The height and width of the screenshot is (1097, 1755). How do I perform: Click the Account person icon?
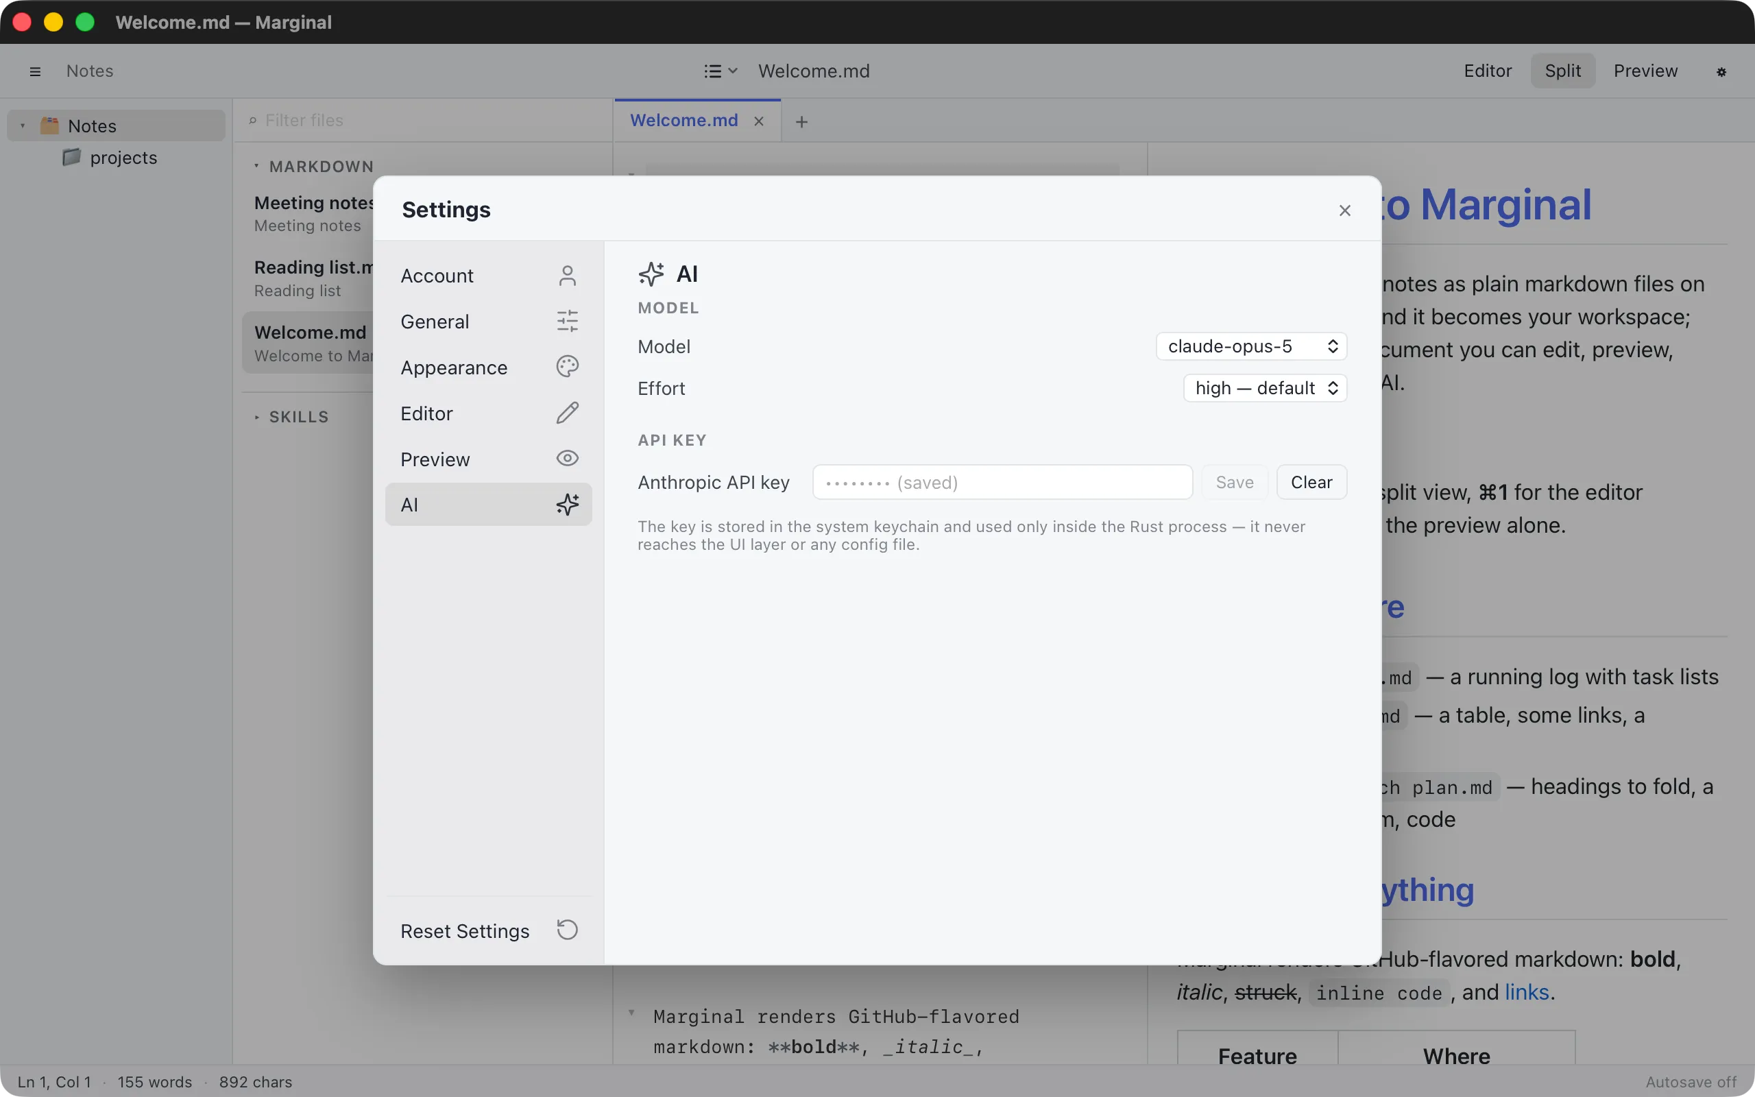(567, 276)
